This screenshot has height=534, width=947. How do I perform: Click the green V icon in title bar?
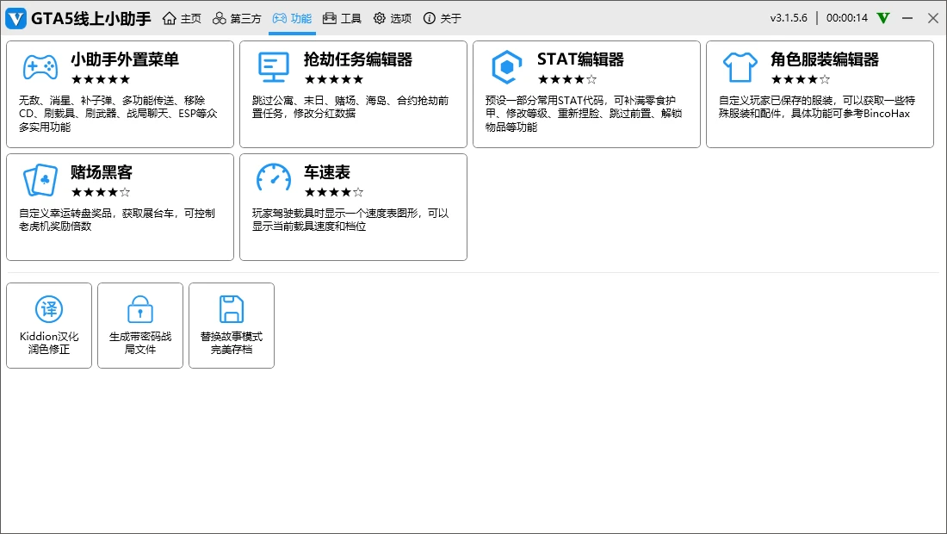point(883,18)
